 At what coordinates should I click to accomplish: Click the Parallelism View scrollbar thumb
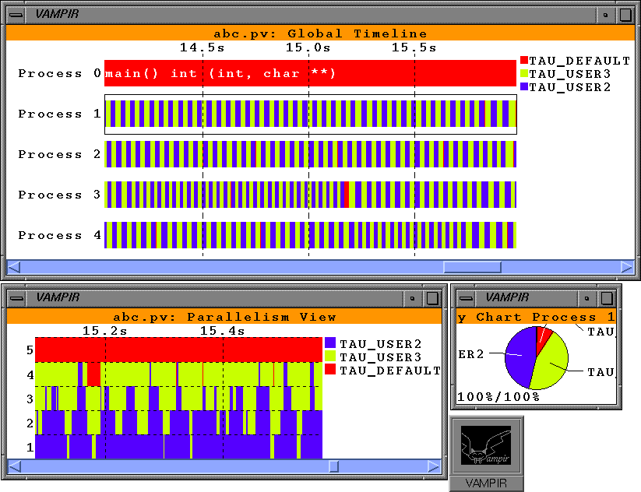coord(333,466)
